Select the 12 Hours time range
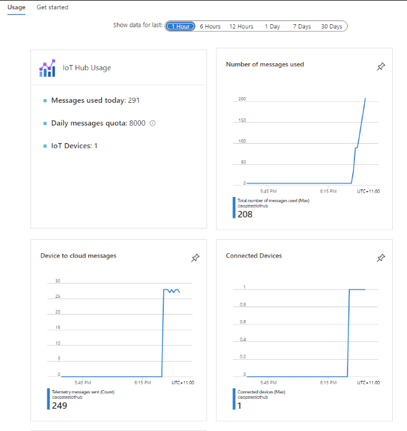This screenshot has width=407, height=431. click(241, 26)
